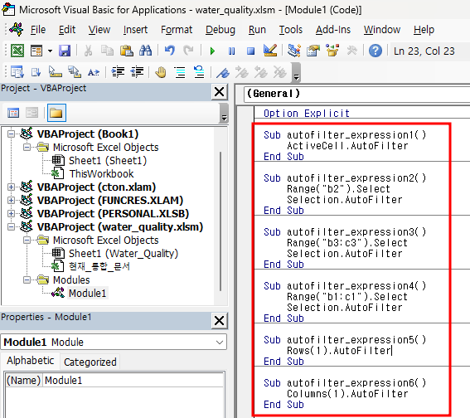Open the Tools menu
This screenshot has width=470, height=418.
pos(291,30)
